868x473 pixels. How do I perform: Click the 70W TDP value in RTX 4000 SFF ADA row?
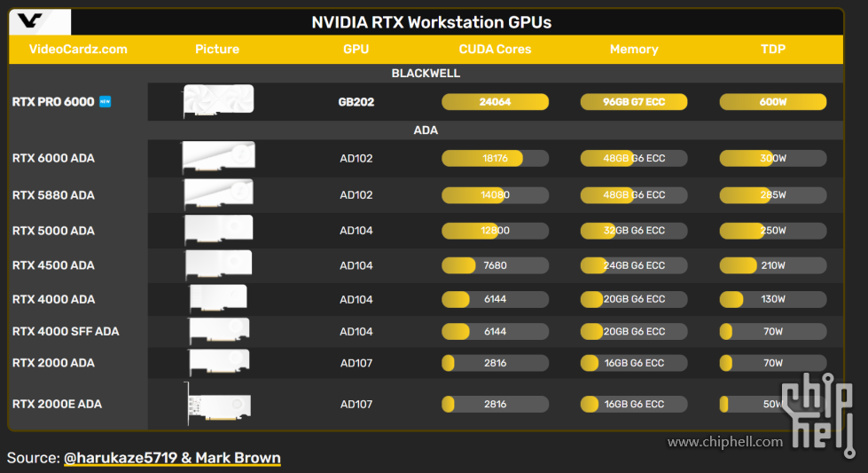tap(773, 331)
